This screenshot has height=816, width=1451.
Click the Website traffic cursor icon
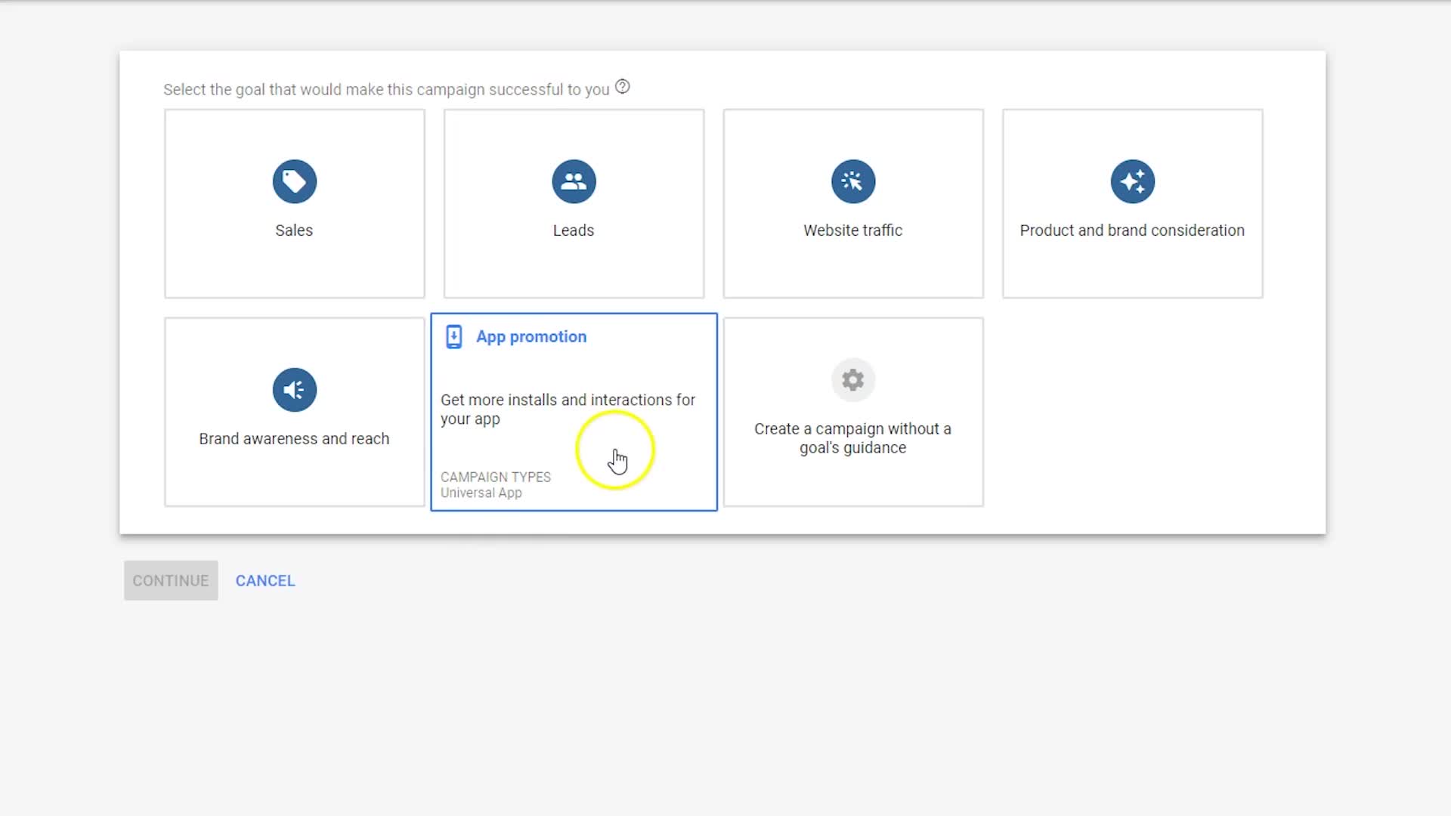852,181
